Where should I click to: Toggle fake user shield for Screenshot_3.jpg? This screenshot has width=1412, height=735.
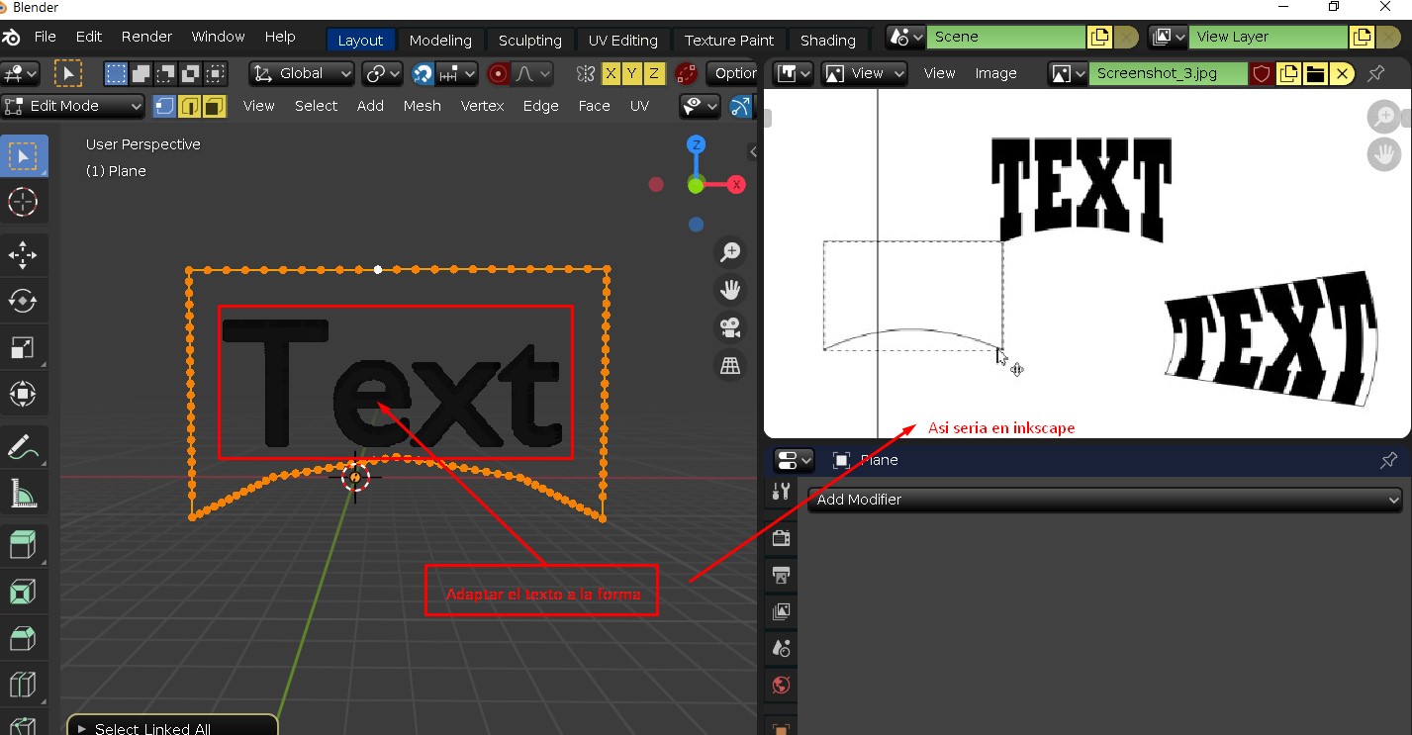pyautogui.click(x=1262, y=74)
